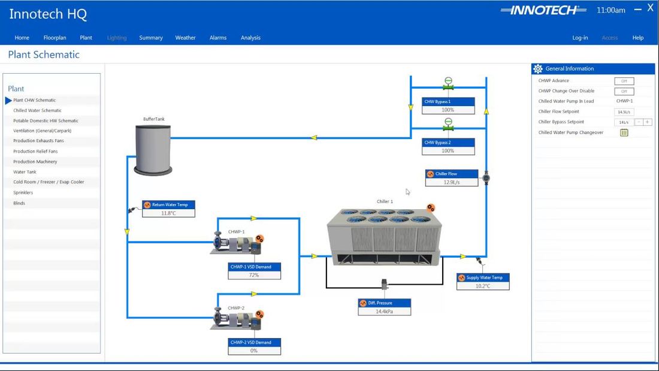Click the supply water temperature probe symbol

coord(479,262)
